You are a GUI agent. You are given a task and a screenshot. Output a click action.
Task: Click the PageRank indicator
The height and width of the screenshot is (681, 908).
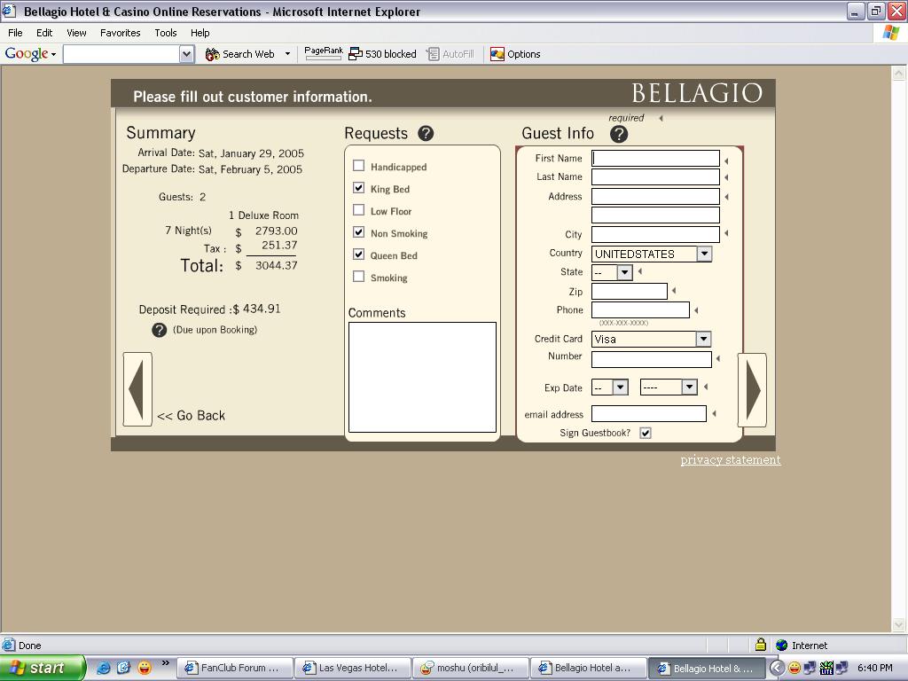323,53
